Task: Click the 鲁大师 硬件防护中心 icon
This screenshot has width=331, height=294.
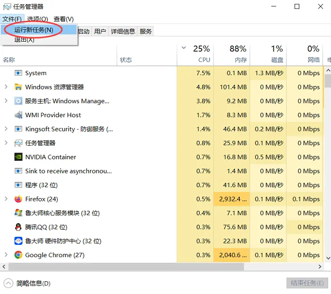Action: click(18, 241)
